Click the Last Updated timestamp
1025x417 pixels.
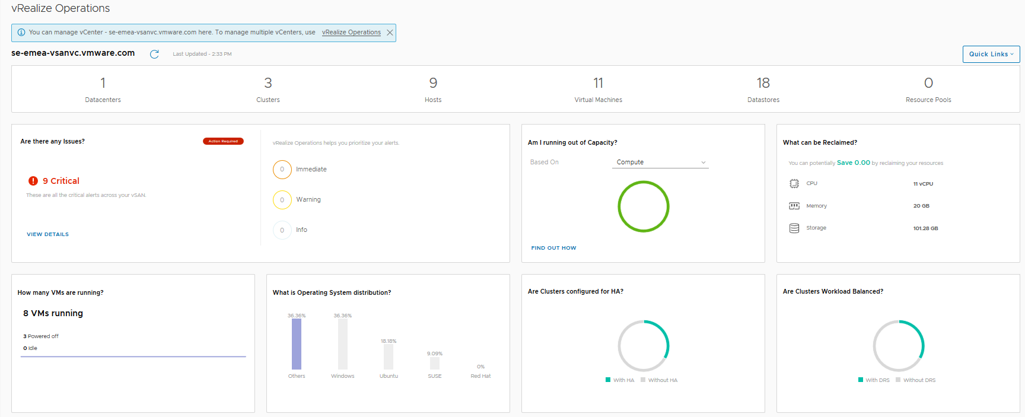point(202,54)
